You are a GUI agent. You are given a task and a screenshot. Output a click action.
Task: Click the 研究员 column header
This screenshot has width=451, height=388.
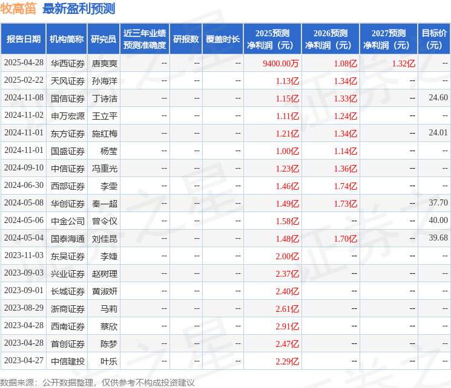pyautogui.click(x=104, y=39)
